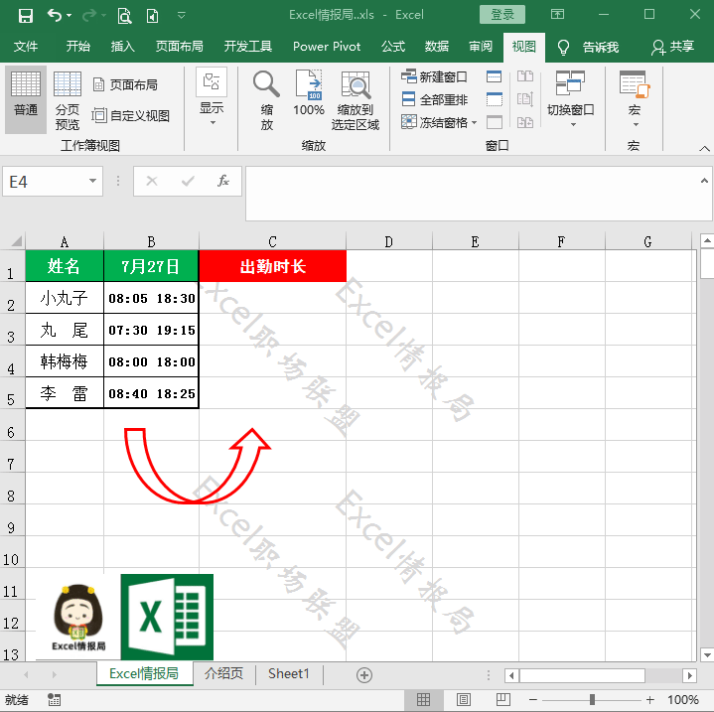714x712 pixels.
Task: Switch to the Sheet1 sheet tab
Action: click(x=289, y=673)
